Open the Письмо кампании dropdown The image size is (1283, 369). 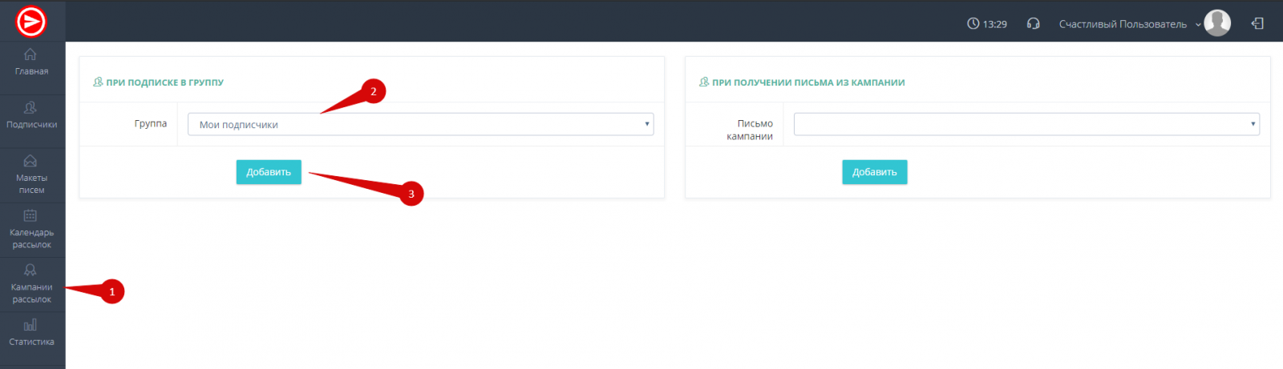tap(1026, 124)
